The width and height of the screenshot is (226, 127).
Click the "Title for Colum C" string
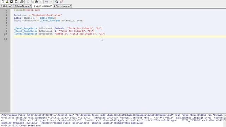[x=83, y=34]
